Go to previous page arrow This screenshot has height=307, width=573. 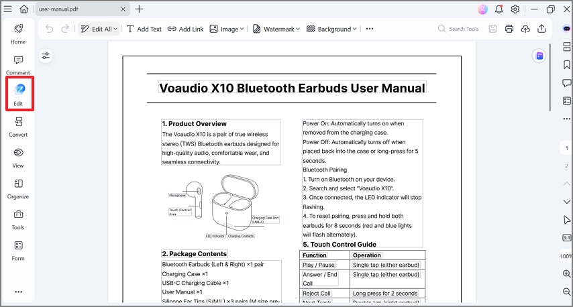pyautogui.click(x=567, y=184)
